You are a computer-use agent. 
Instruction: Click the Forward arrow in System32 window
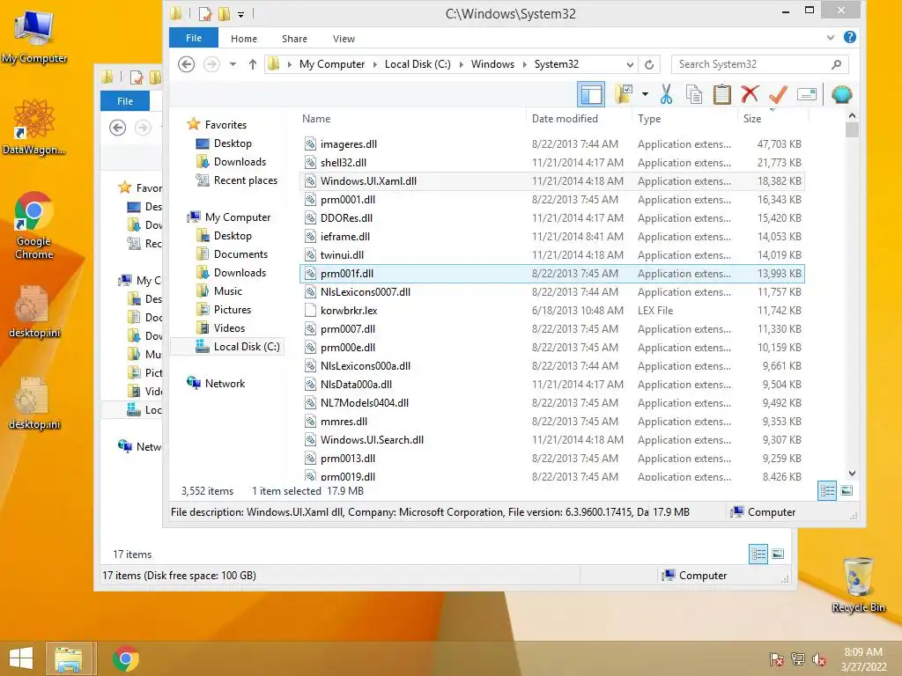(211, 64)
